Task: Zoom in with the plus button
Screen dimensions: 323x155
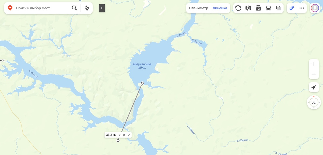Action: tap(314, 64)
